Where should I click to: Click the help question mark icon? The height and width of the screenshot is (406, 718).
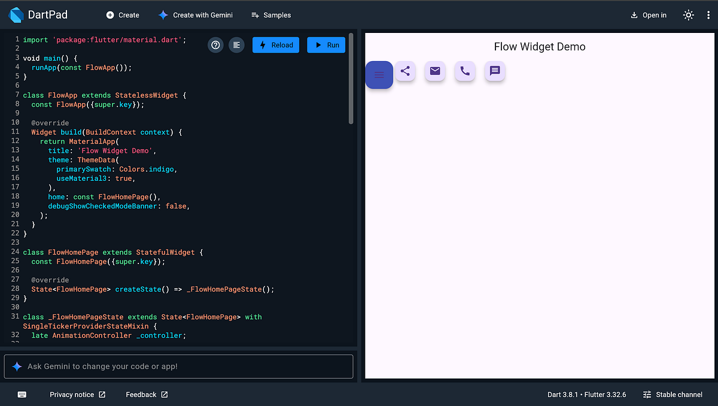215,45
